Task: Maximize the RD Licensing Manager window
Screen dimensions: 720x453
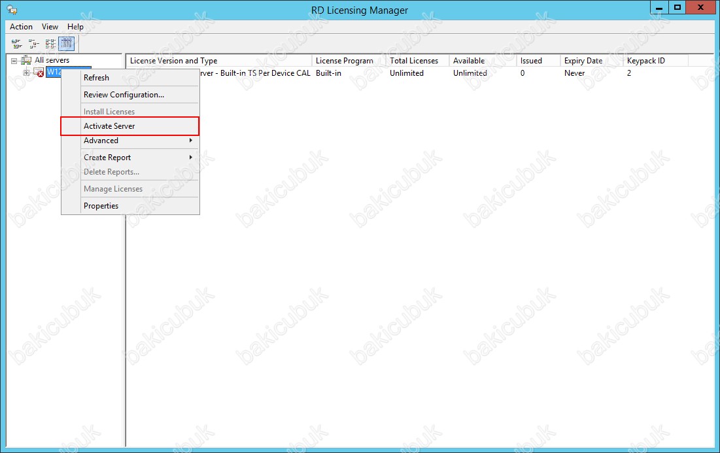Action: click(677, 8)
